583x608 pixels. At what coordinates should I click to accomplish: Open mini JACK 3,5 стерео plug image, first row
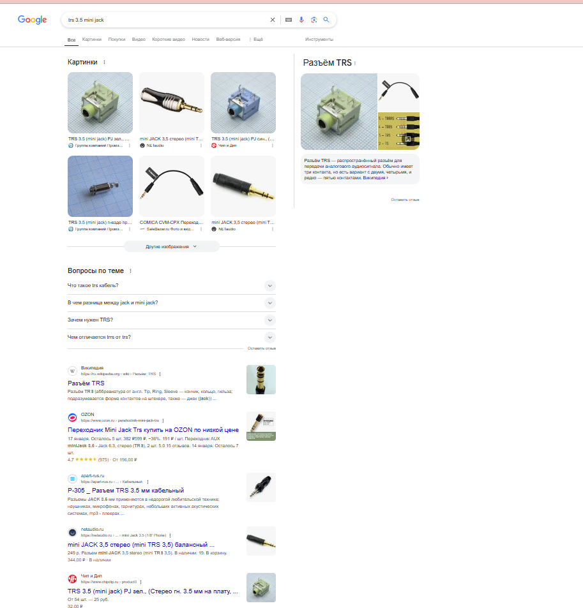pos(172,103)
